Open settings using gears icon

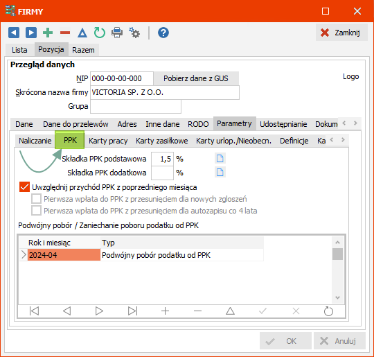pyautogui.click(x=134, y=33)
